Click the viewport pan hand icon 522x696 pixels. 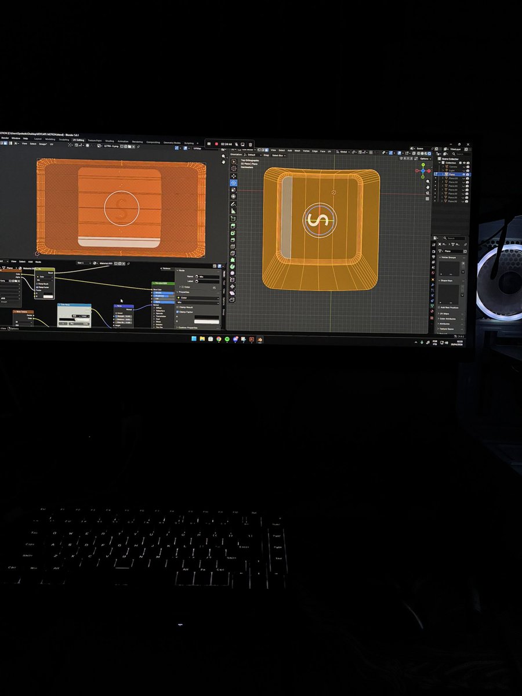coord(427,187)
